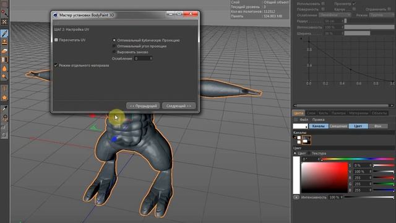The width and height of the screenshot is (396, 223).
Task: Select the orange droplet tool
Action: pos(4,68)
